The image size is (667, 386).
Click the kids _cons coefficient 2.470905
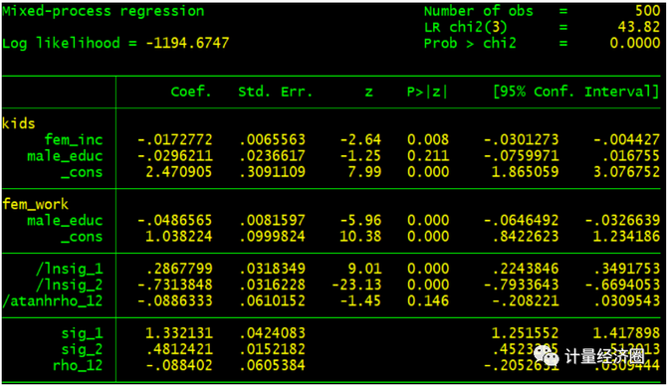click(x=178, y=172)
